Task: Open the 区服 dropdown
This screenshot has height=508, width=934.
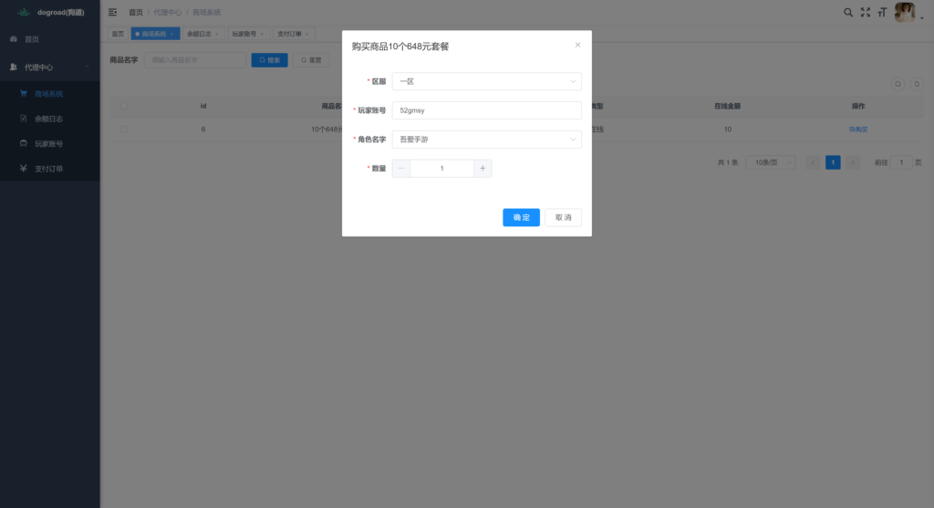Action: click(487, 81)
